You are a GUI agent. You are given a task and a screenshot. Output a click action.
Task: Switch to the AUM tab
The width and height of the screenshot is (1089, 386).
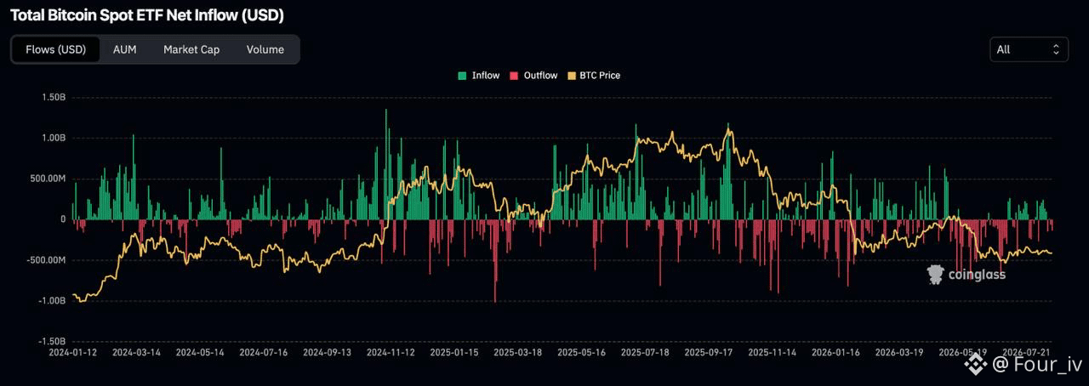124,49
